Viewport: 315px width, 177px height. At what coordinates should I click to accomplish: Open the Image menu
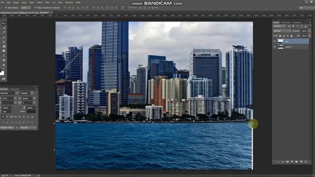(16, 2)
